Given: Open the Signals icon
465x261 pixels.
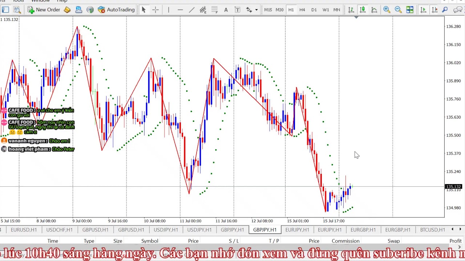Looking at the screenshot, I should 90,10.
